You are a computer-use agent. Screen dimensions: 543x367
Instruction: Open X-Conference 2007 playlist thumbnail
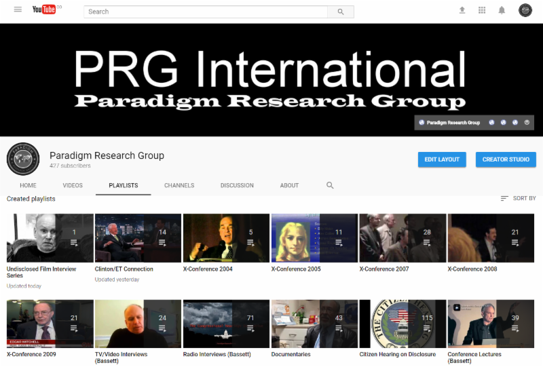(402, 238)
